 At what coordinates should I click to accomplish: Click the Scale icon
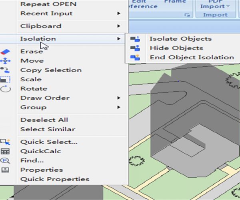coord(5,80)
